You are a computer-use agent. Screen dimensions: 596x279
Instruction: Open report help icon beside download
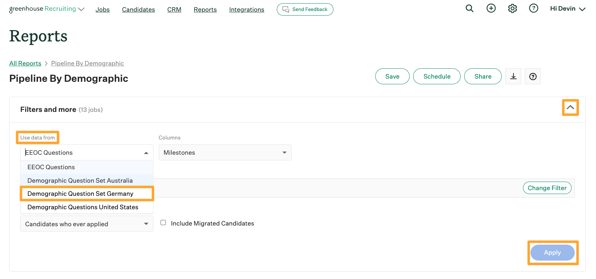click(x=533, y=76)
